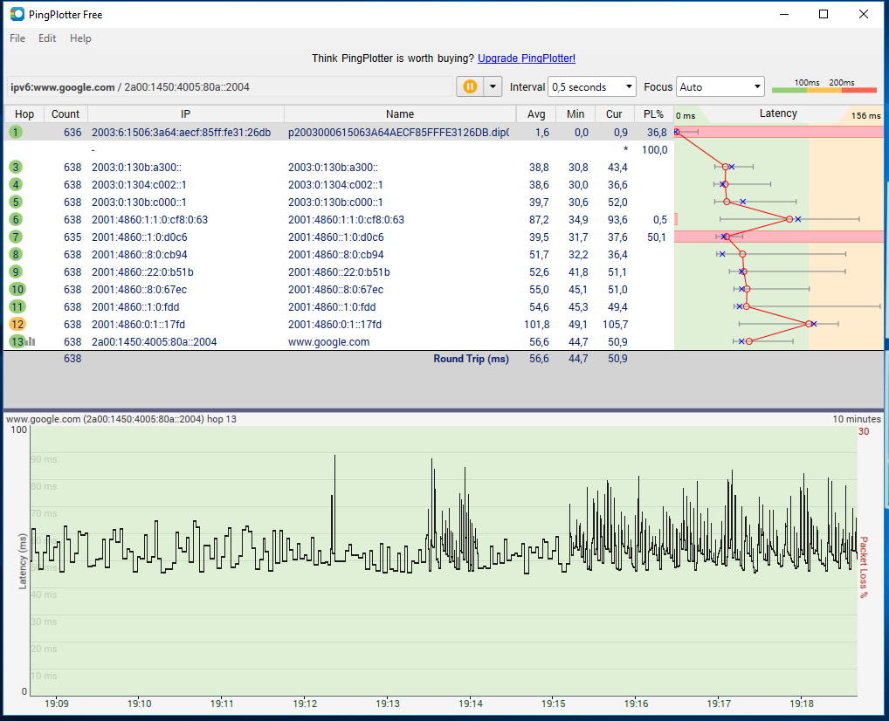Click the Latency graph column header

click(x=778, y=113)
